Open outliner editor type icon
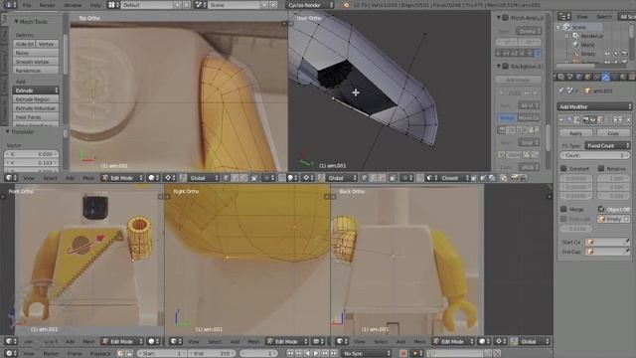Image resolution: width=636 pixels, height=358 pixels. [x=563, y=16]
